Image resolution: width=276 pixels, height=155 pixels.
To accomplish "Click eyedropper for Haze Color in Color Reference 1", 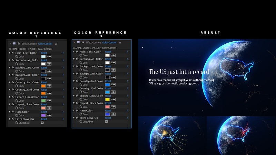I will 49,115.
